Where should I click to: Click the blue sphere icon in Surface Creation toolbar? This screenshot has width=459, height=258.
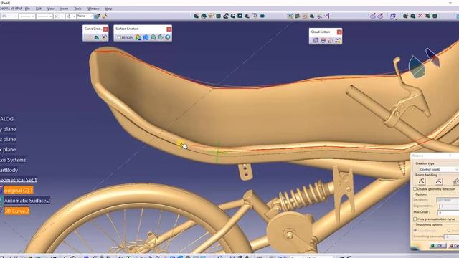coord(146,37)
